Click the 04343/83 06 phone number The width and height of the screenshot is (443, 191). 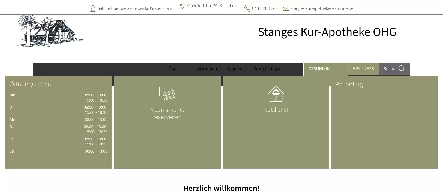click(264, 8)
